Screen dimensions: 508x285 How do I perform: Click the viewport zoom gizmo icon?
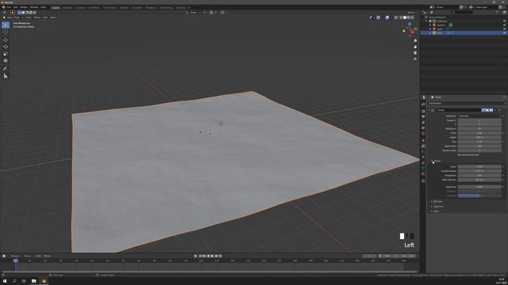tap(415, 41)
